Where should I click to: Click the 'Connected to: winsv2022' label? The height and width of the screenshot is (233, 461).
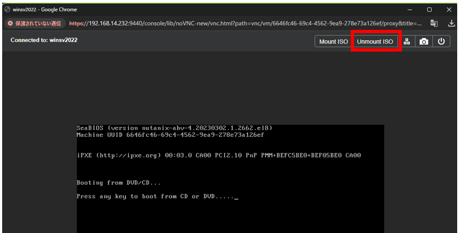pos(44,40)
